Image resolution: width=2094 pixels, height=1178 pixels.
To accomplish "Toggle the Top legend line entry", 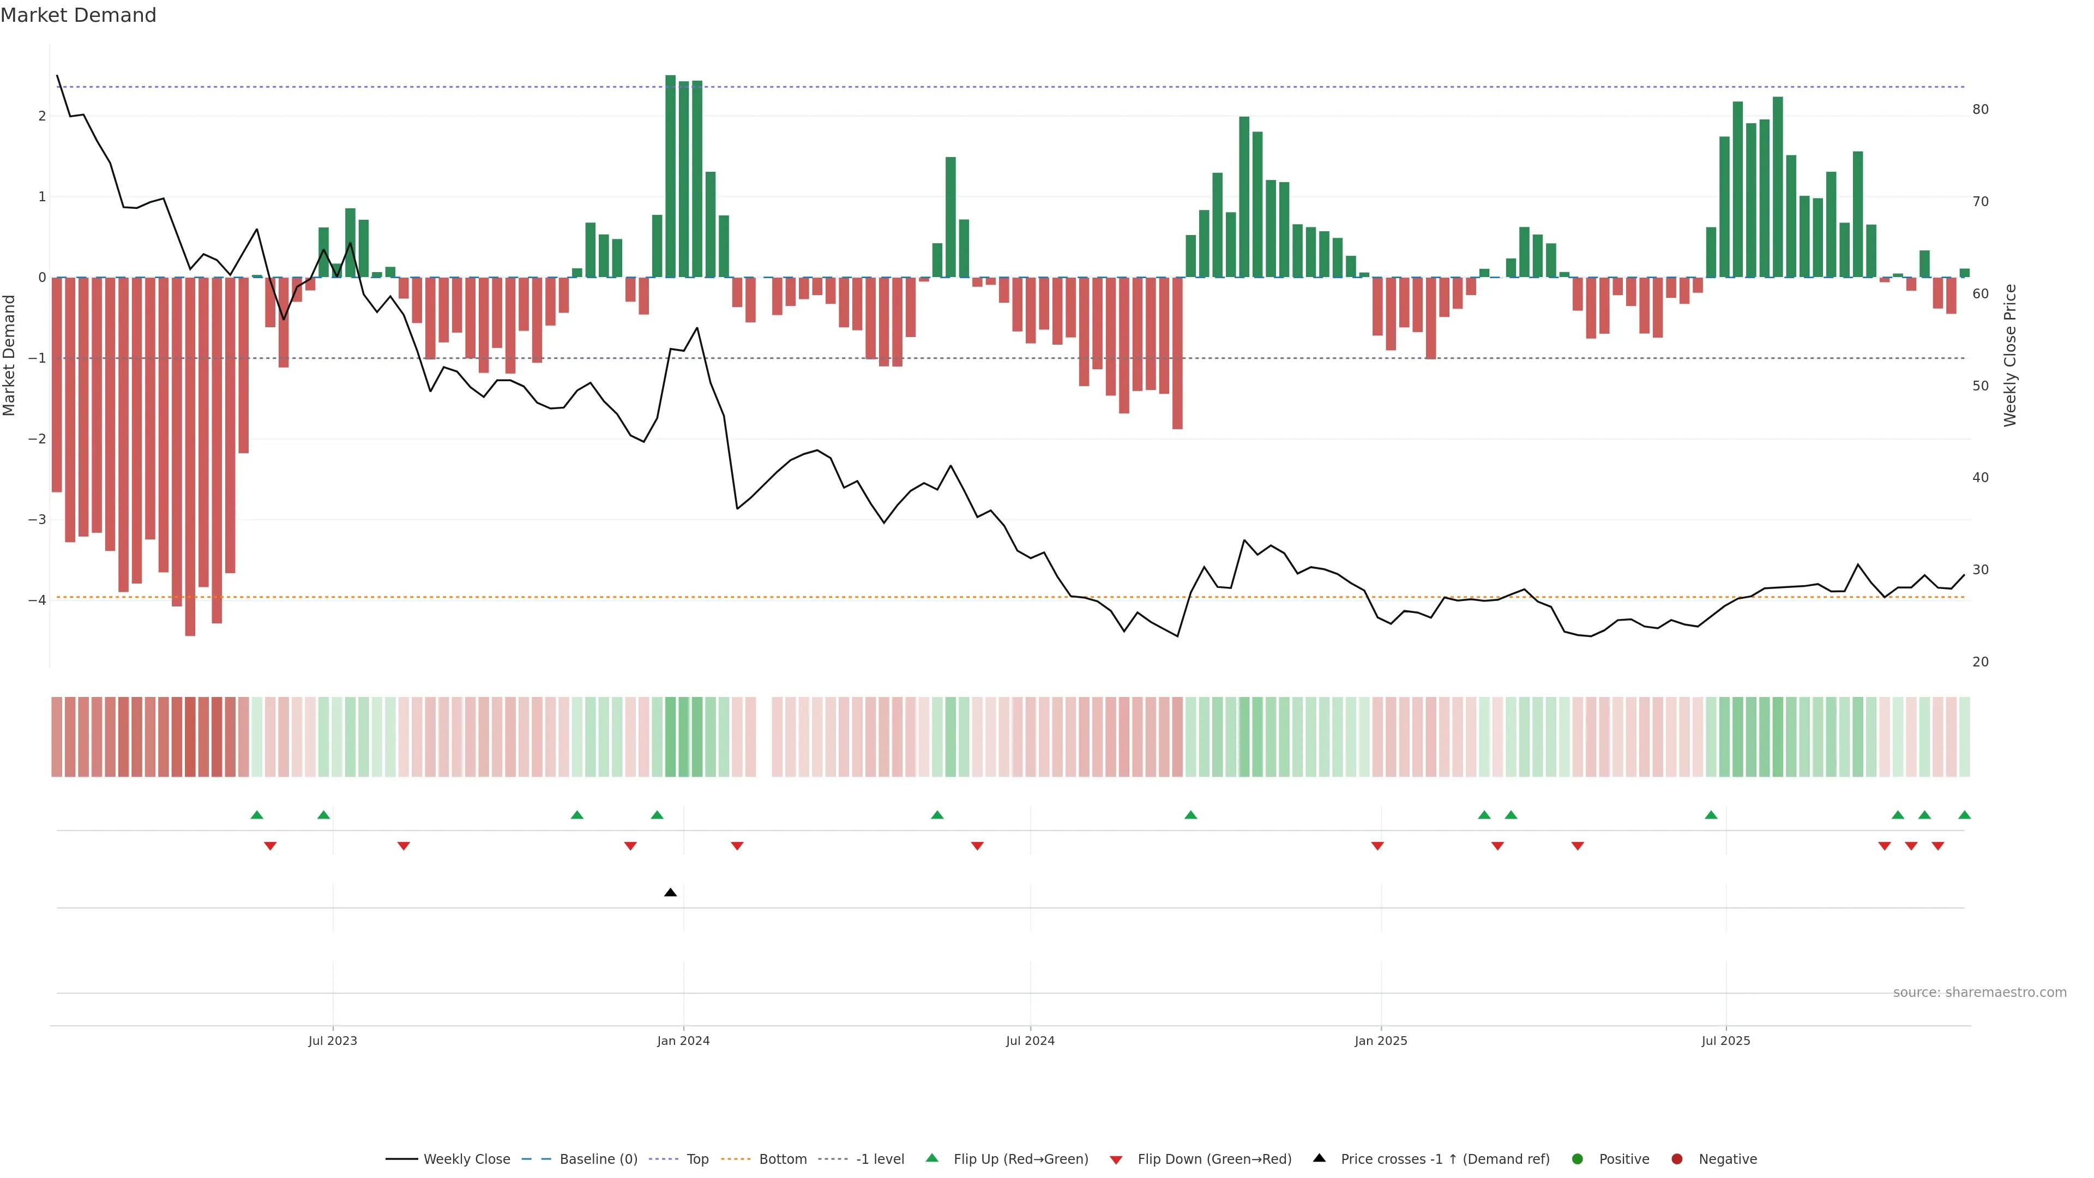I will [697, 1158].
